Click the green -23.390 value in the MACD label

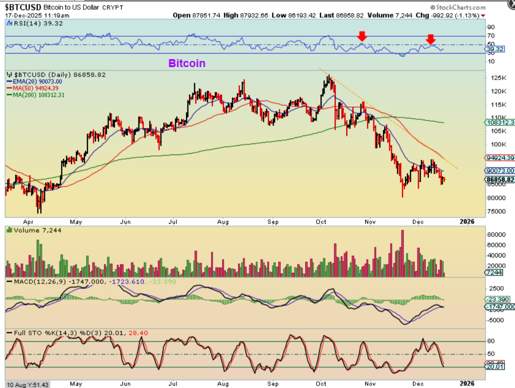point(162,282)
